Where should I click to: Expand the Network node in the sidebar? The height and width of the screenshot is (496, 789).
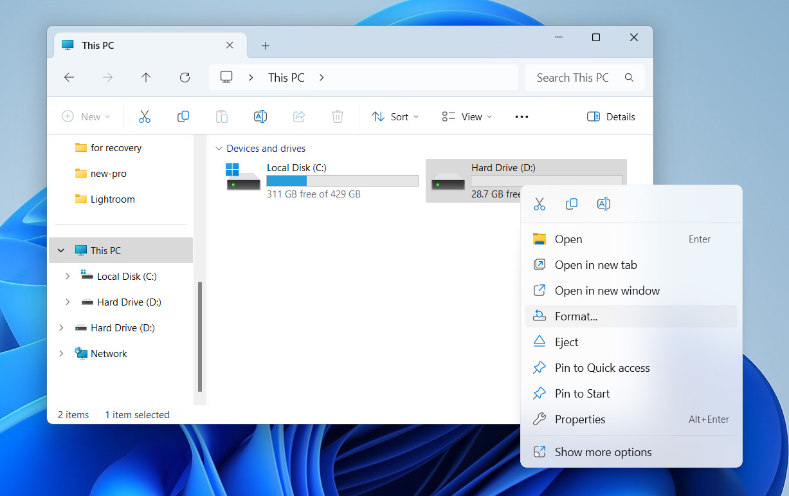61,353
